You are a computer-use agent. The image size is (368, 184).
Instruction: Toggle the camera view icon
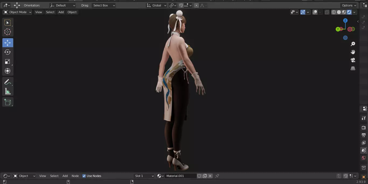[353, 60]
